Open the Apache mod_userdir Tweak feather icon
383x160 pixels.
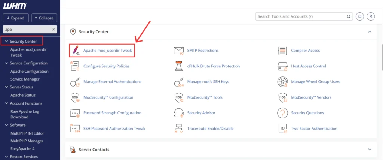tap(76, 51)
